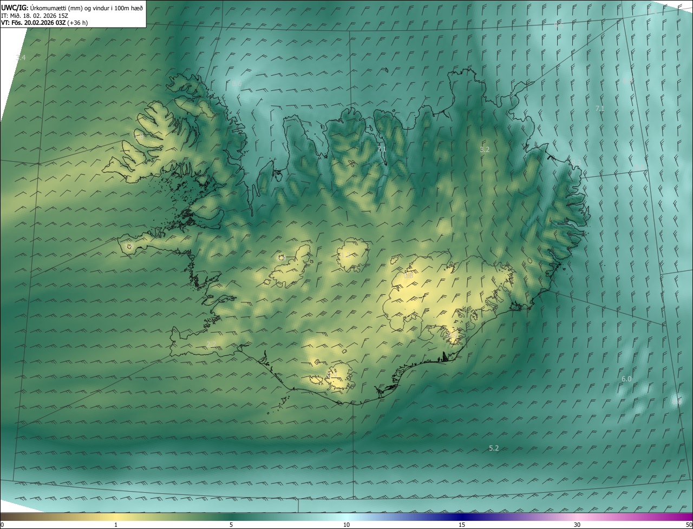The height and width of the screenshot is (529, 693).
Task: Click the '5.2' value label on the map
Action: [x=494, y=448]
